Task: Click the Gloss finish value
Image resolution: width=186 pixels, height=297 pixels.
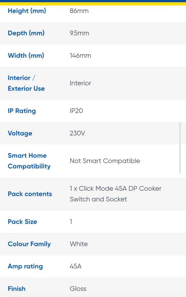Action: coord(78,289)
